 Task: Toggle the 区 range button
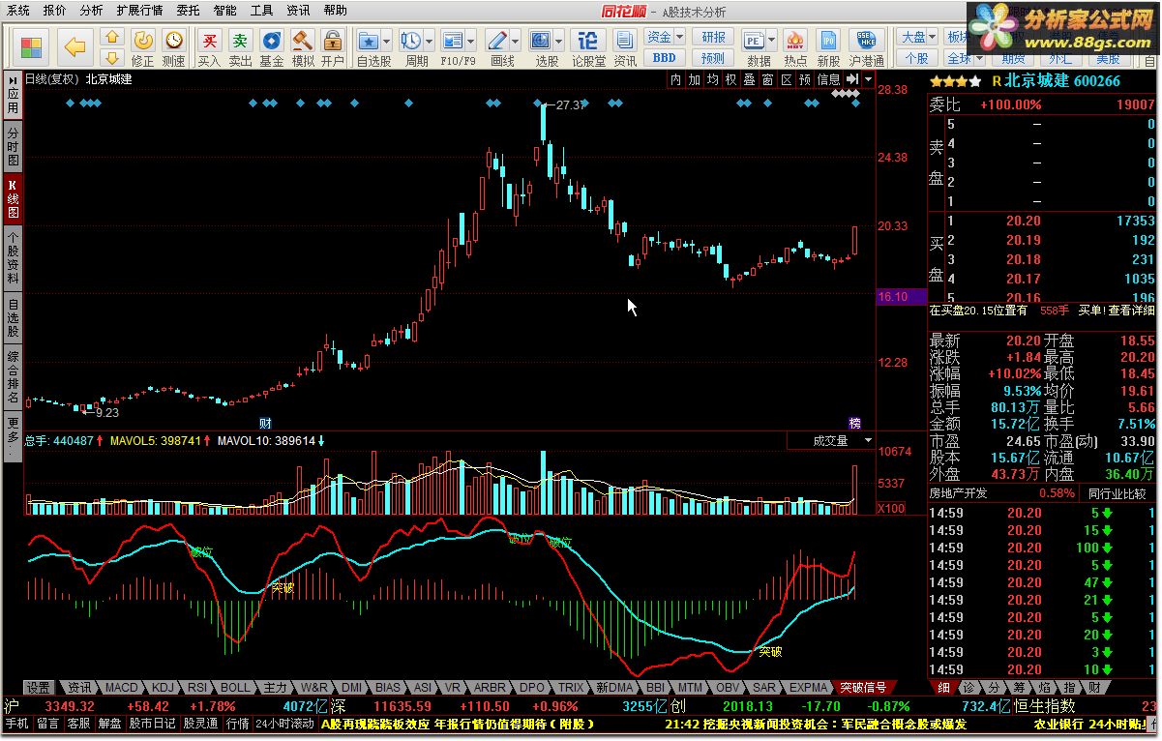pyautogui.click(x=786, y=79)
